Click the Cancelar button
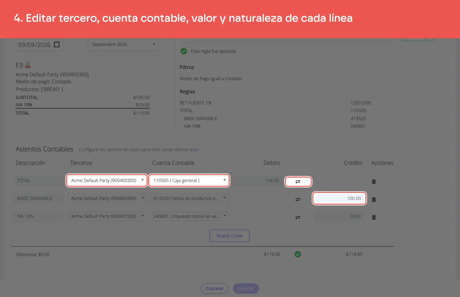Image resolution: width=460 pixels, height=297 pixels. [215, 288]
